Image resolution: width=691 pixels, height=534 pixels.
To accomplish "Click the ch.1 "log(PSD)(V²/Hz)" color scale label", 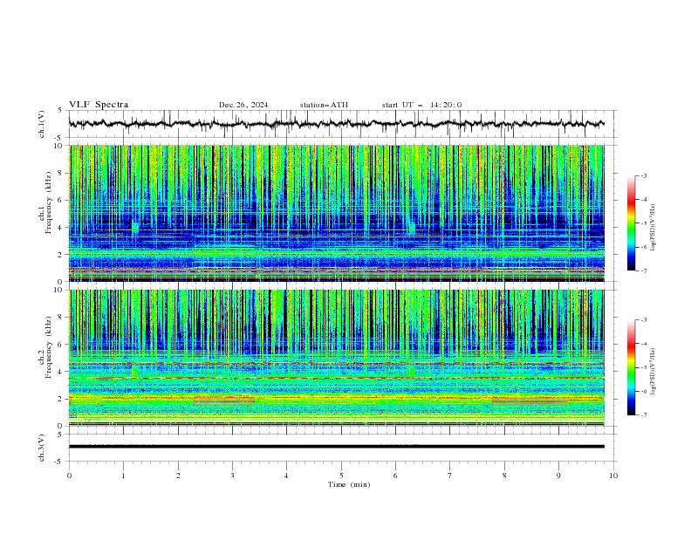I will point(653,228).
